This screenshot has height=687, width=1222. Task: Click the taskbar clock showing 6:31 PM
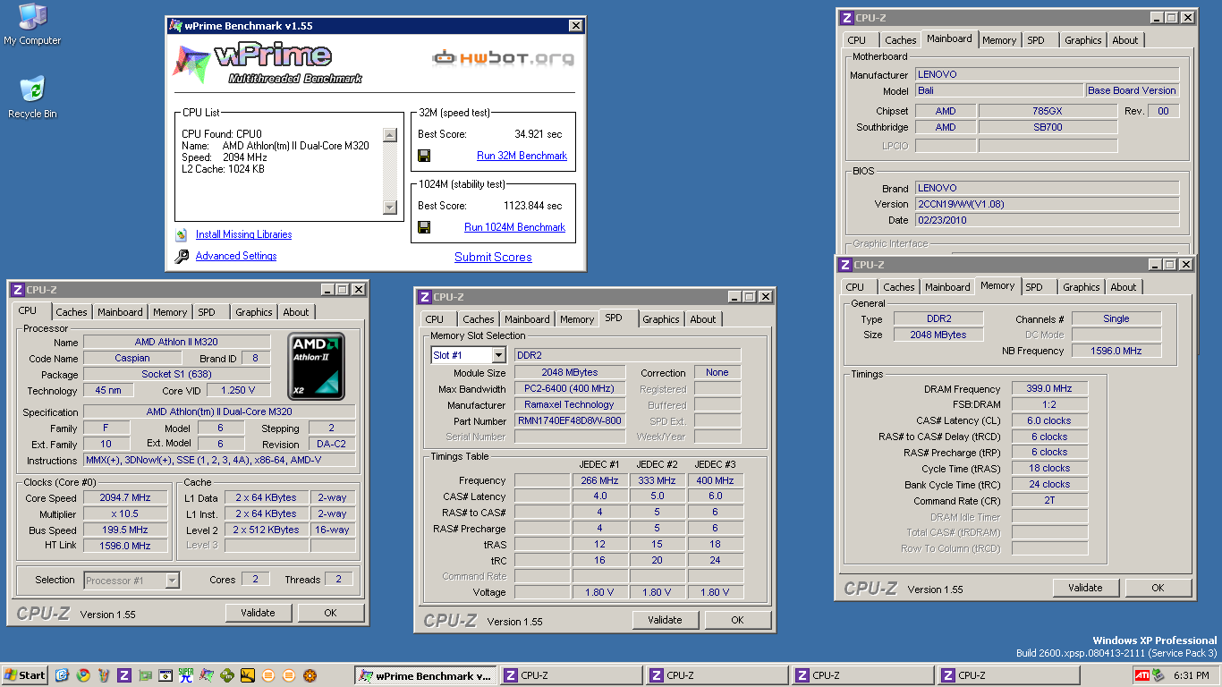(x=1192, y=675)
